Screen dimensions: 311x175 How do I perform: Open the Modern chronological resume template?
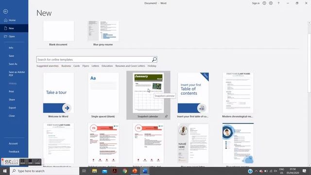click(x=238, y=95)
